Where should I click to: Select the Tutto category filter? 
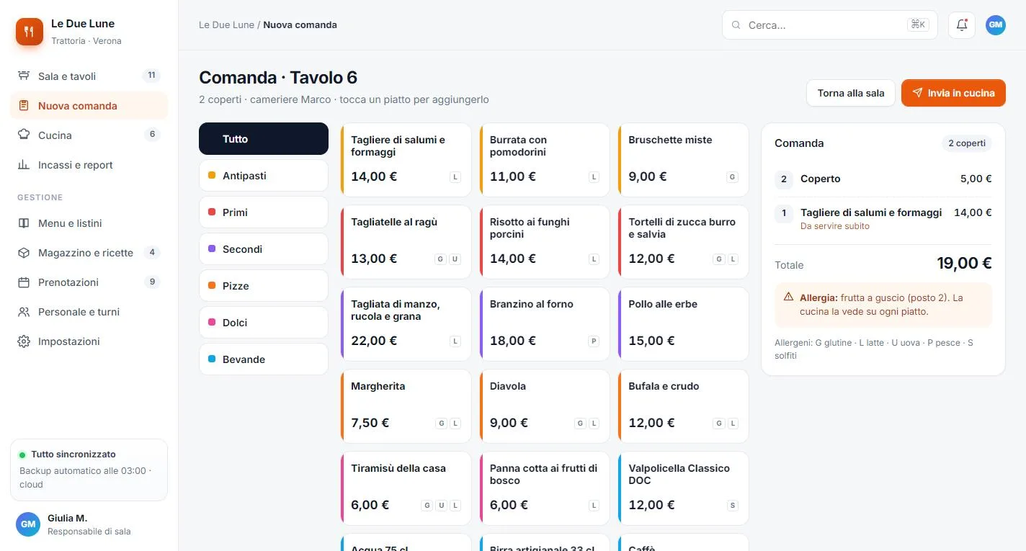tap(264, 139)
